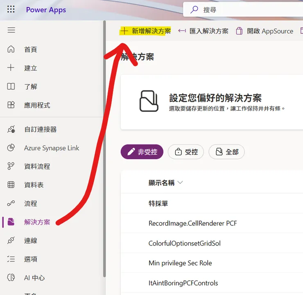303x295 pixels.
Task: Click the AppSource shopping bag icon
Action: [x=239, y=31]
